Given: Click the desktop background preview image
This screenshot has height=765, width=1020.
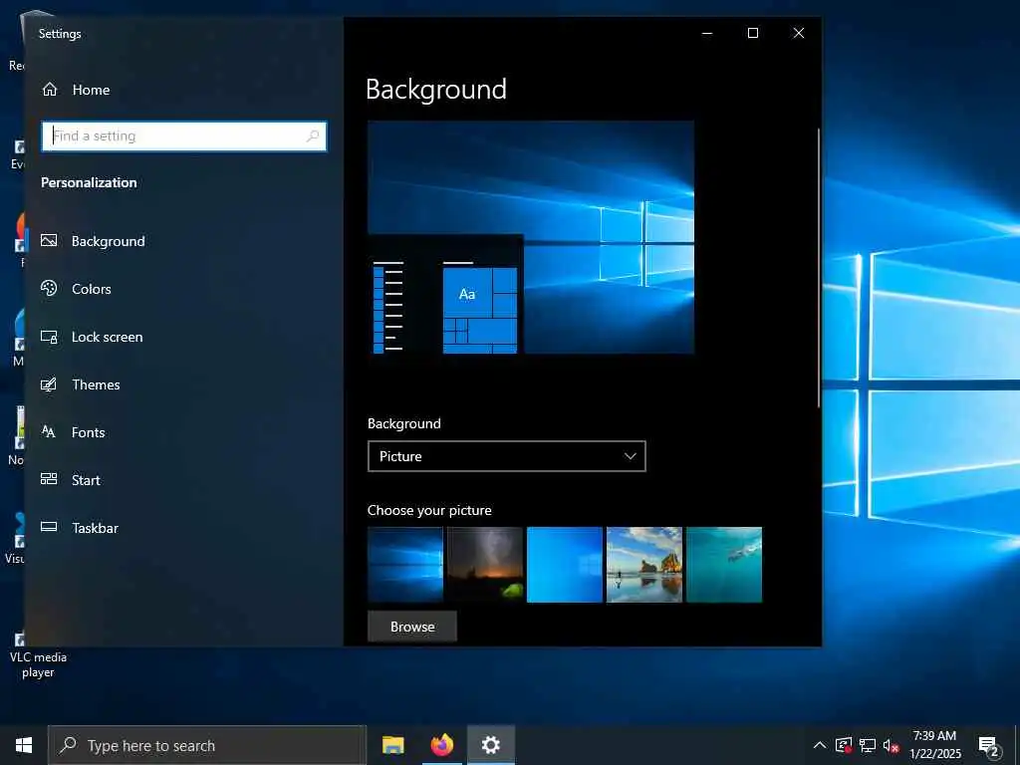Looking at the screenshot, I should click(531, 237).
